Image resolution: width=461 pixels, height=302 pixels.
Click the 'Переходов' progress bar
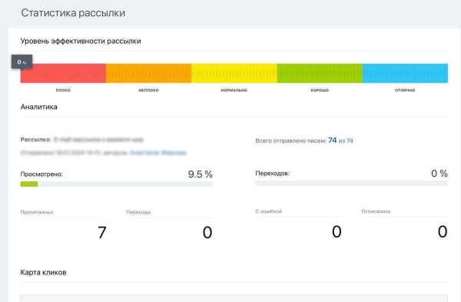(352, 183)
